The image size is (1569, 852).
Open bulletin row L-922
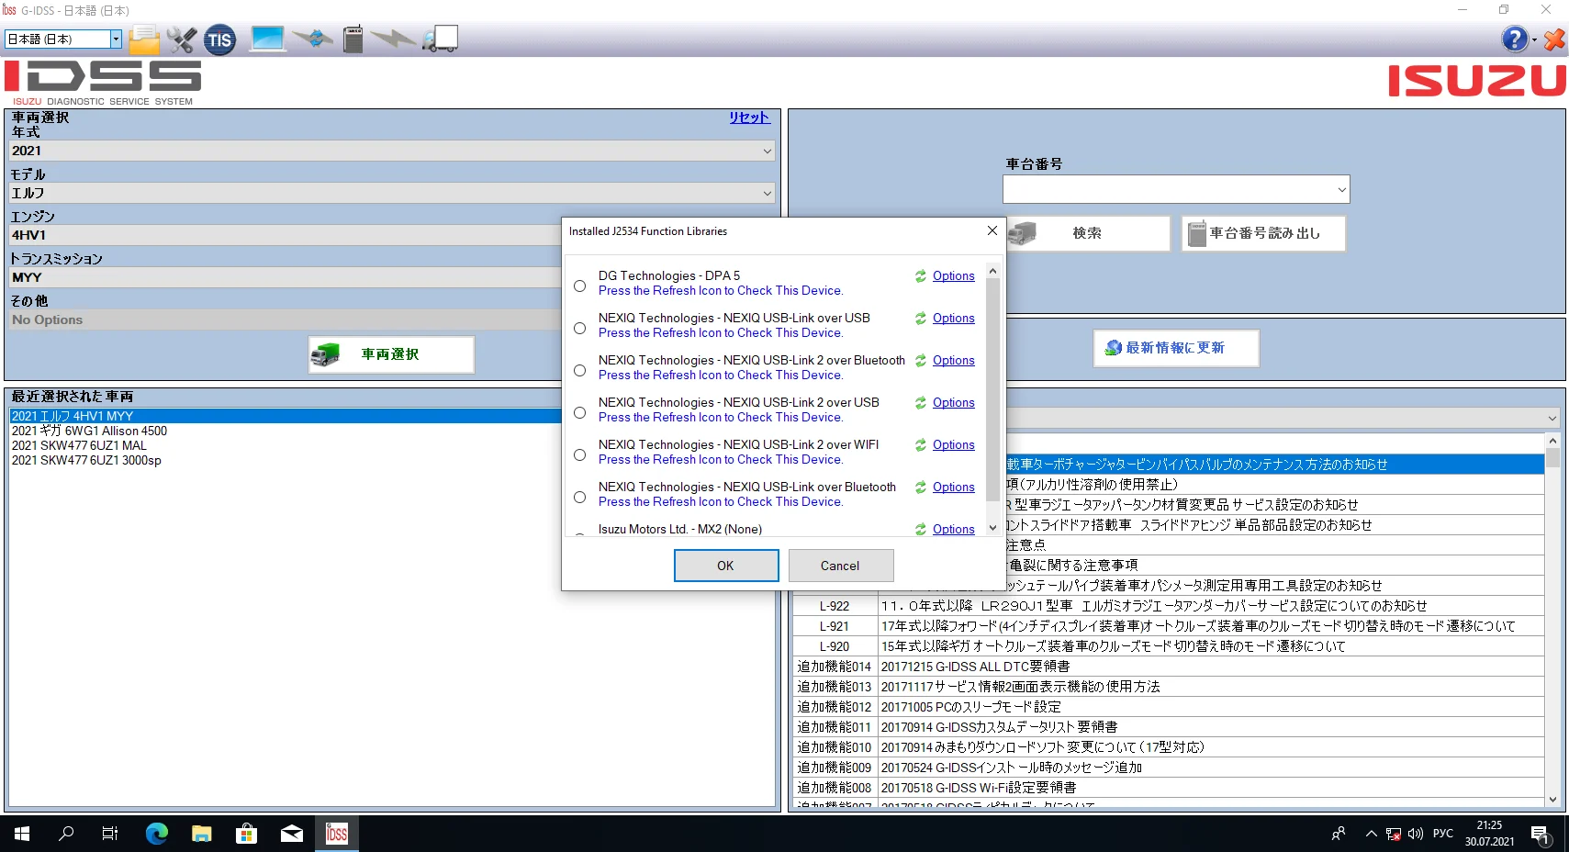click(x=1169, y=606)
